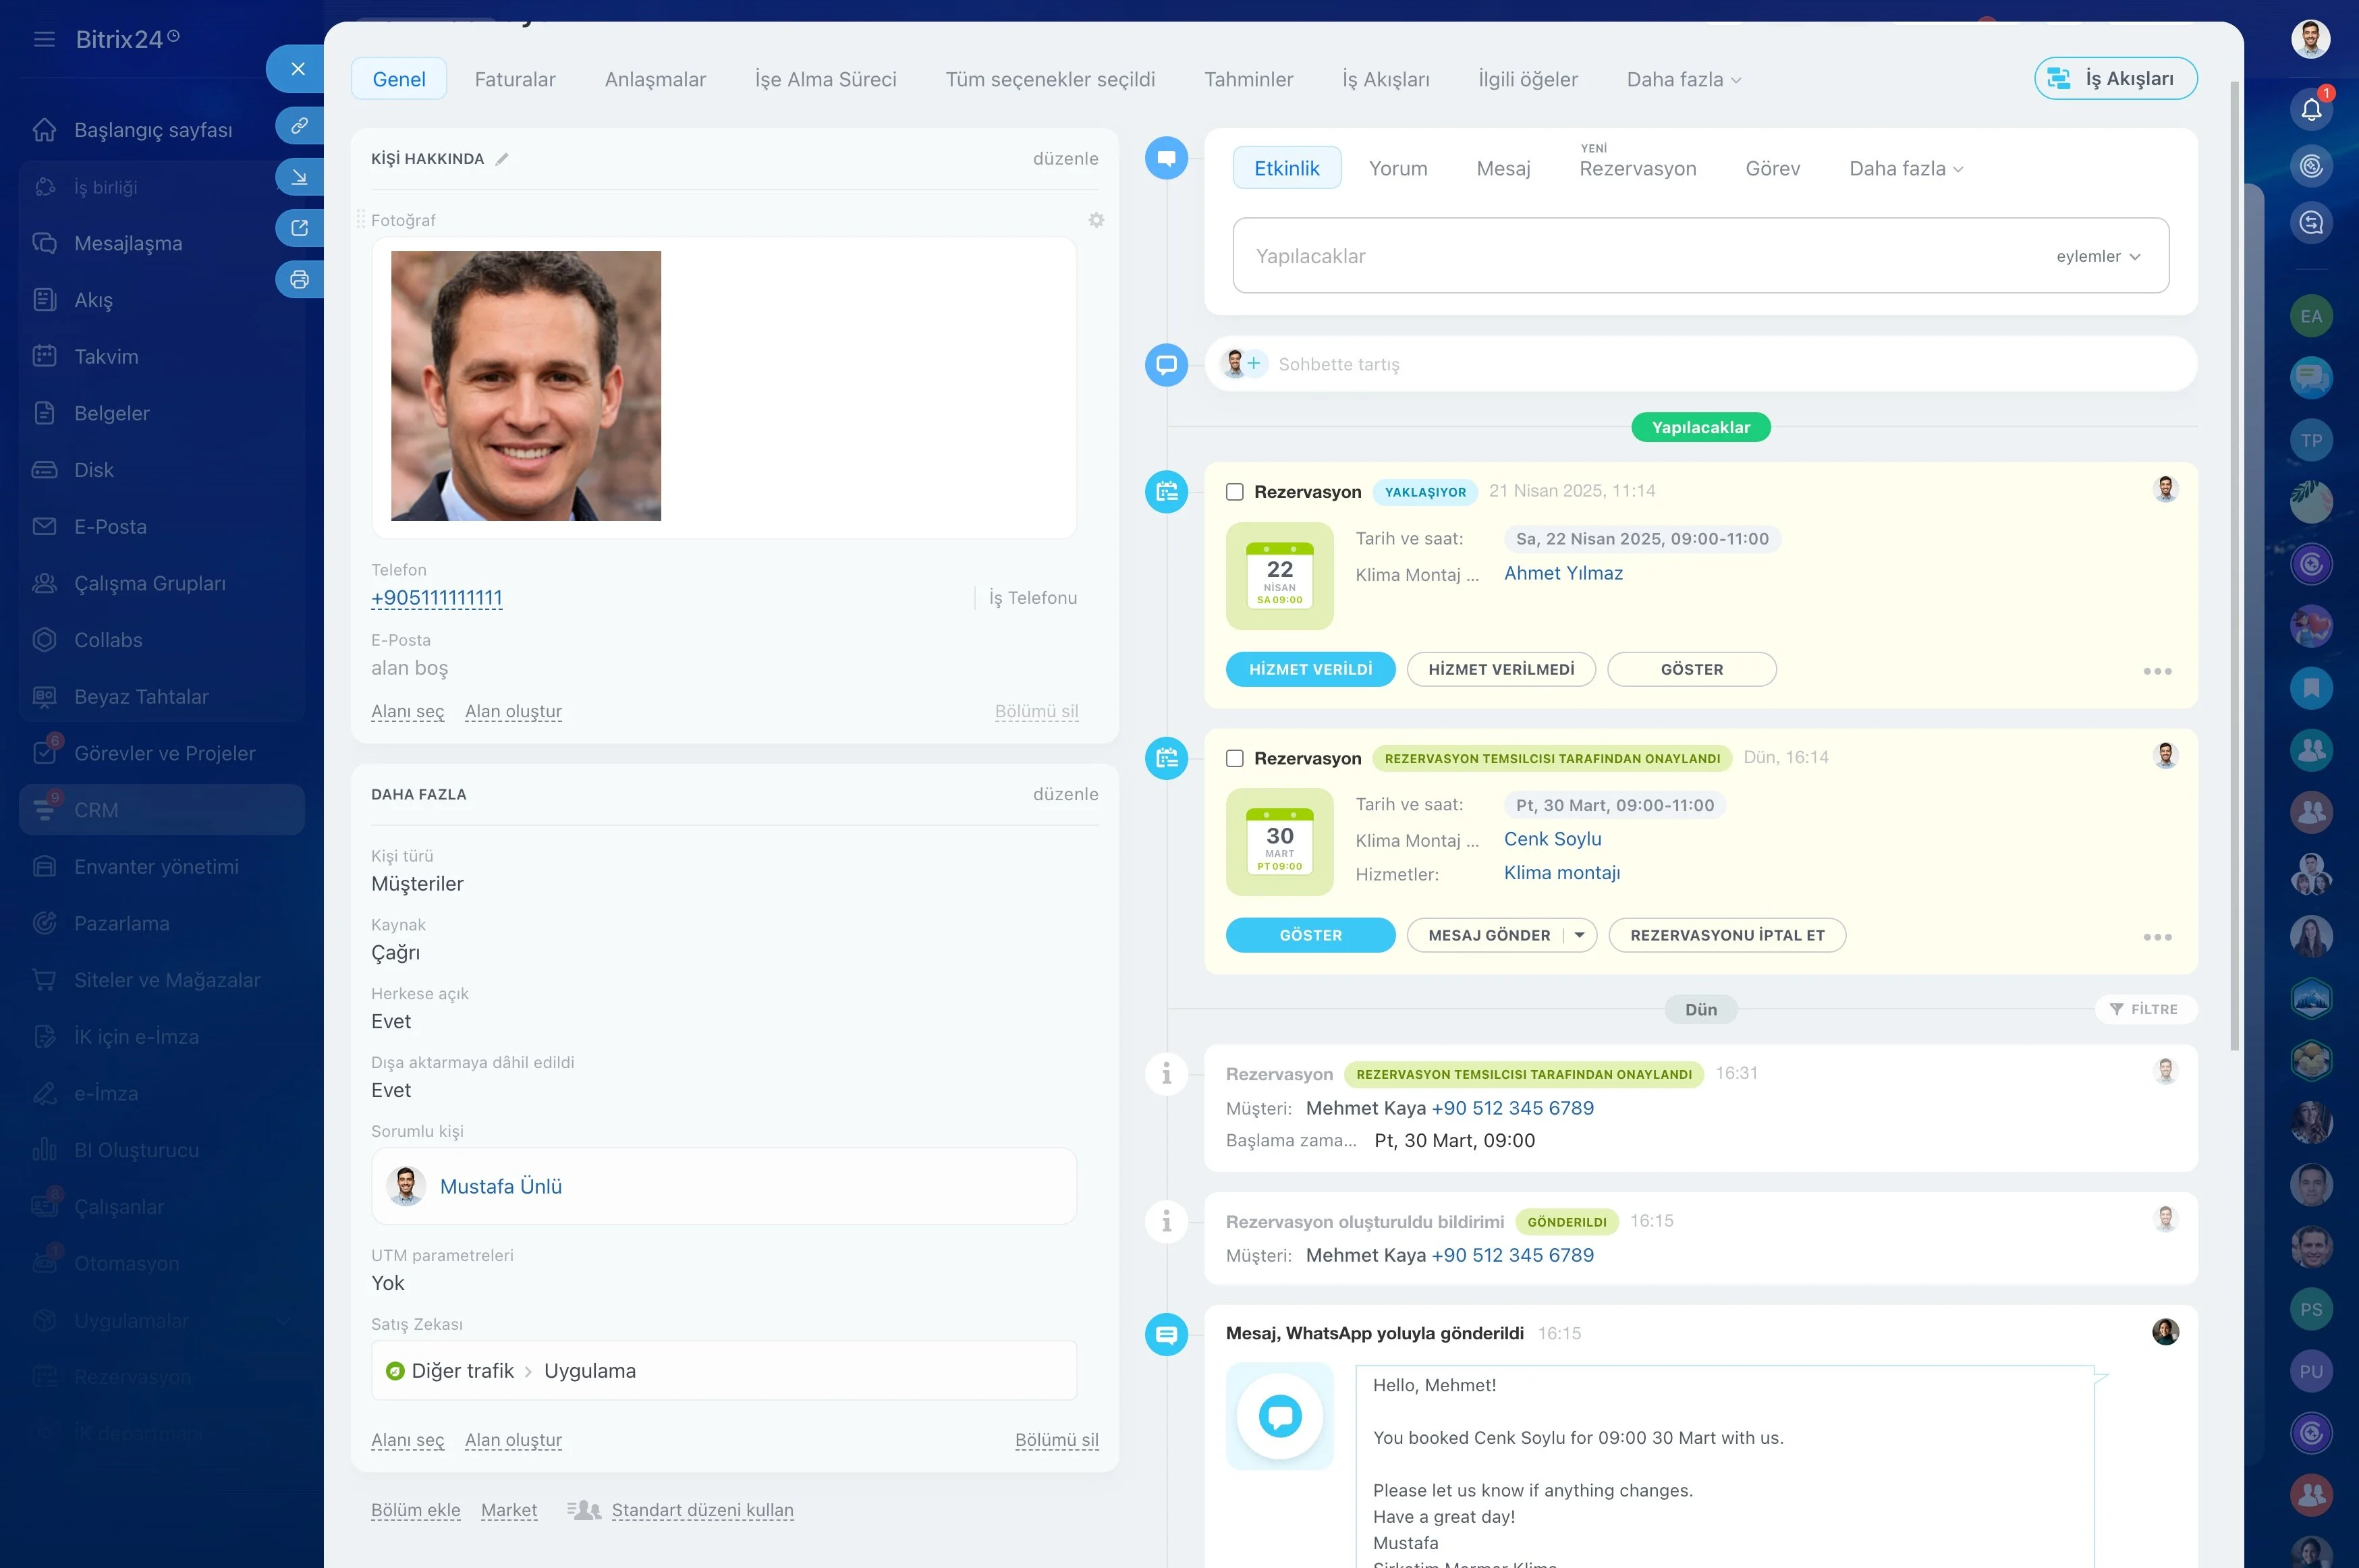Expand Daha fazla in the top tab bar
The image size is (2359, 1568).
(x=1684, y=79)
